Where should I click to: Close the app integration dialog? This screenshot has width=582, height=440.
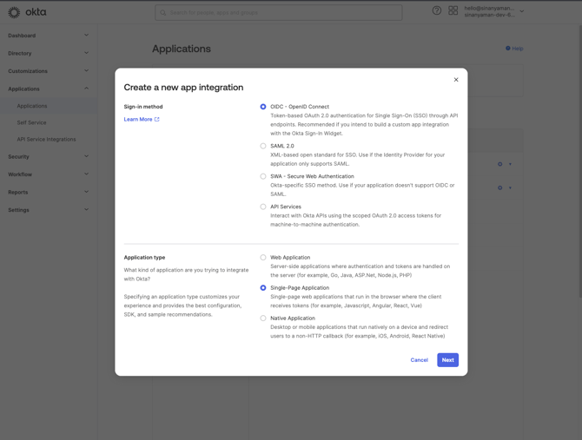[456, 80]
